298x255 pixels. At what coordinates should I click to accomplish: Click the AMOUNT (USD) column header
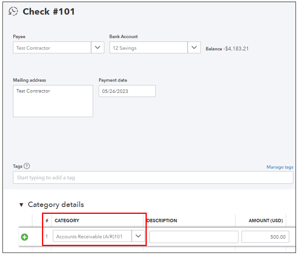265,221
